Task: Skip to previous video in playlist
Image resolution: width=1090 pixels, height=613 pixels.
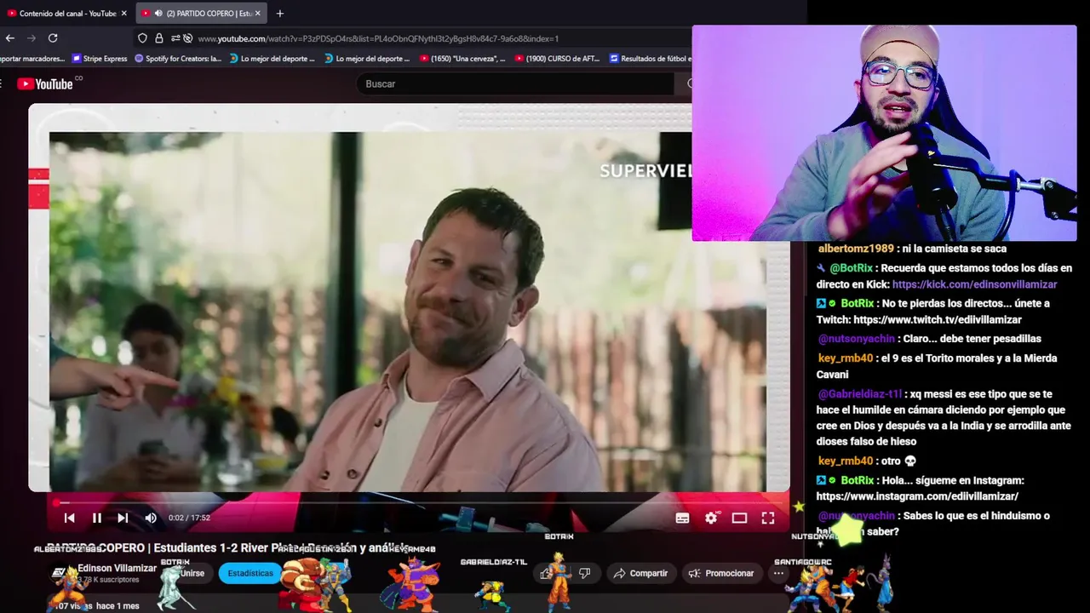Action: pyautogui.click(x=70, y=518)
